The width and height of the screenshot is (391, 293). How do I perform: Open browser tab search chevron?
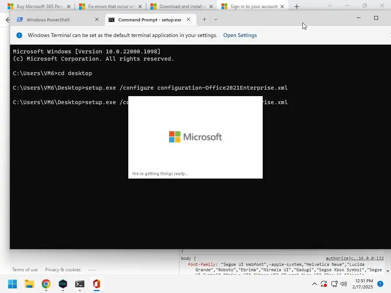(330, 5)
